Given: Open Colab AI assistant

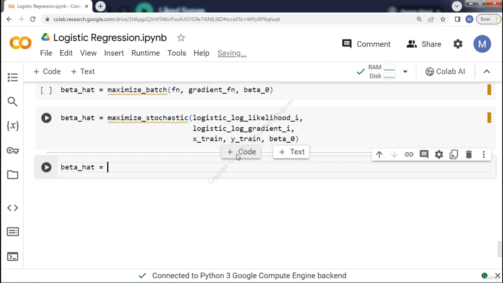Looking at the screenshot, I should tap(445, 72).
